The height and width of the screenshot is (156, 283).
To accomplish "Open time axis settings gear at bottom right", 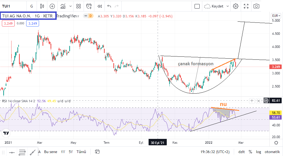I will 276,143.
